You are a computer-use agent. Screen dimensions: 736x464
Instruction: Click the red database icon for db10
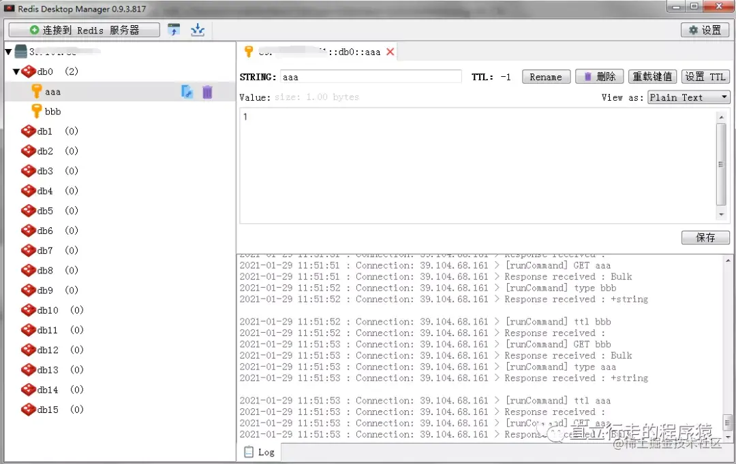(29, 310)
